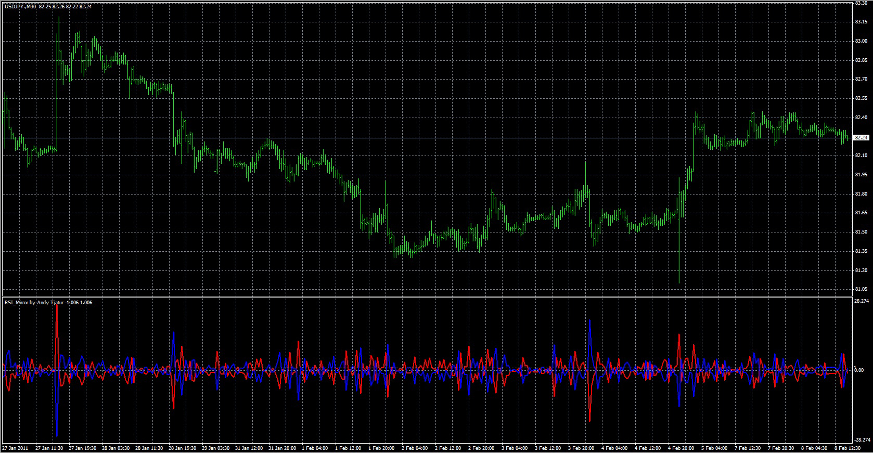Select the 4 Feb 20:00 time label

(x=681, y=448)
